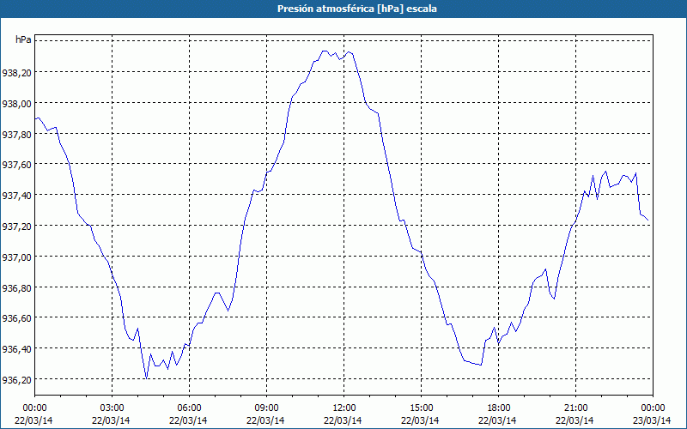The width and height of the screenshot is (687, 429).
Task: Select the '936,40' y-axis value
Action: point(16,349)
